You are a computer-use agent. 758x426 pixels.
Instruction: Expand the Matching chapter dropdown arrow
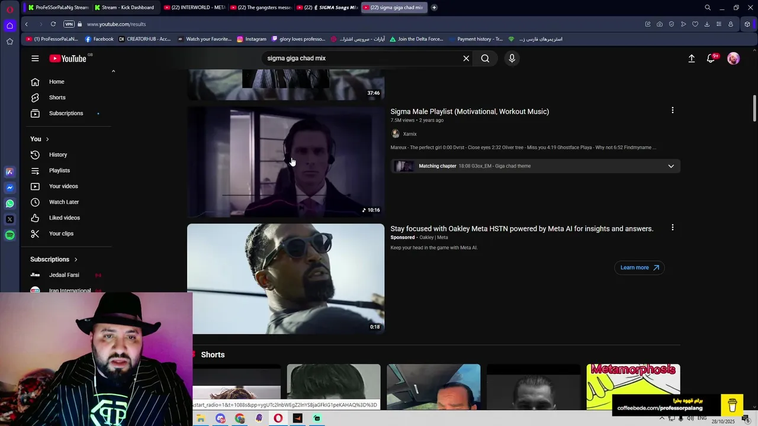pos(671,166)
